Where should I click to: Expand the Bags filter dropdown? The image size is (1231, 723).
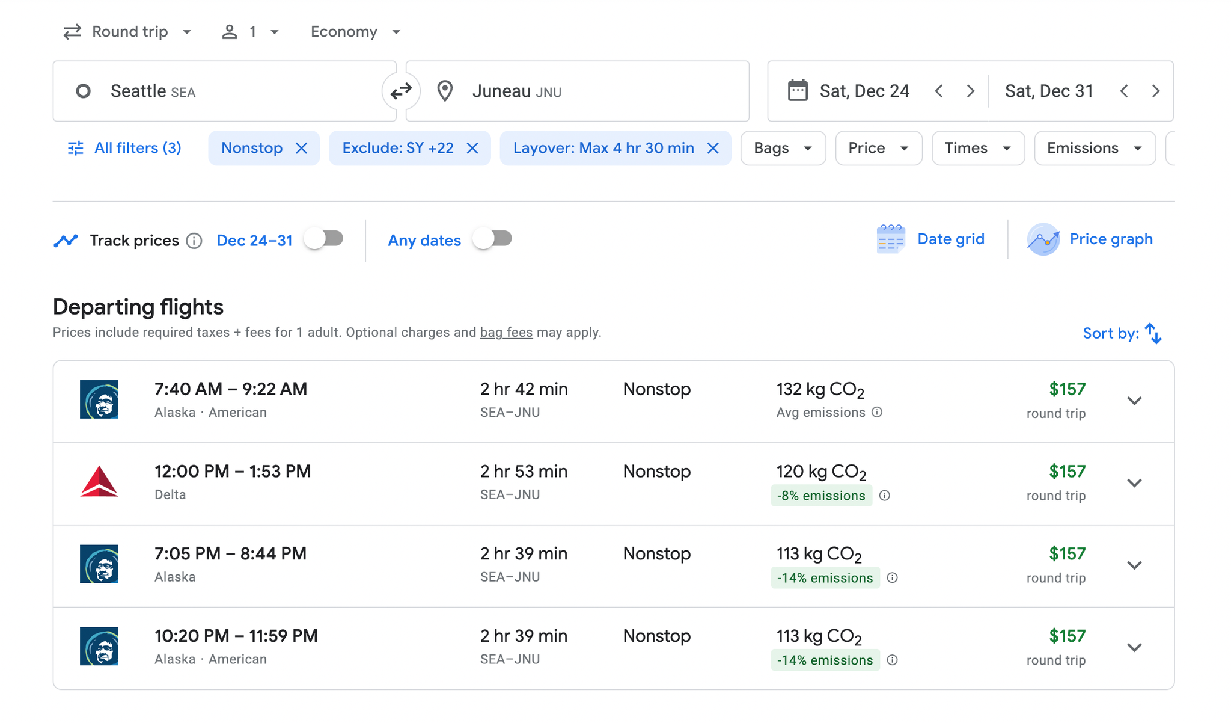point(783,148)
